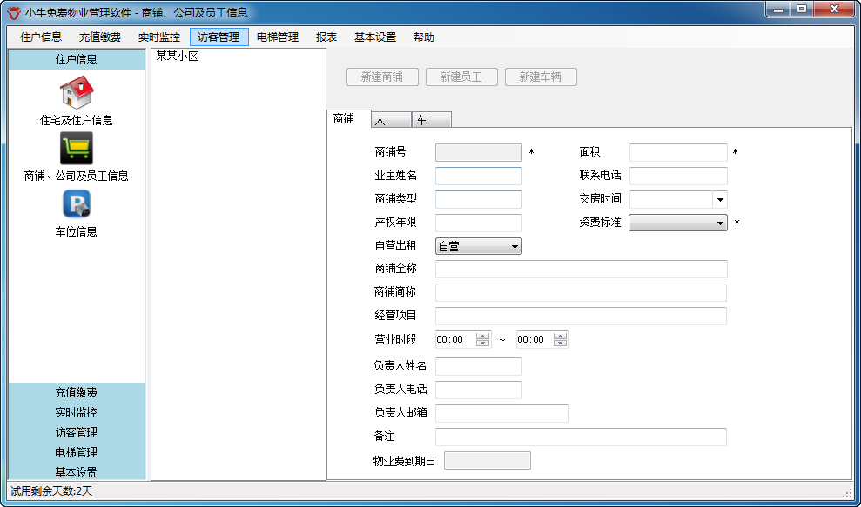
Task: Click the red bull app logo icon
Action: point(14,13)
